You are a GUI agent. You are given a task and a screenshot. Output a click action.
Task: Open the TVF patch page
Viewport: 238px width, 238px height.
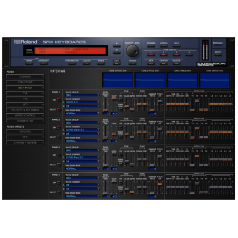point(25,93)
